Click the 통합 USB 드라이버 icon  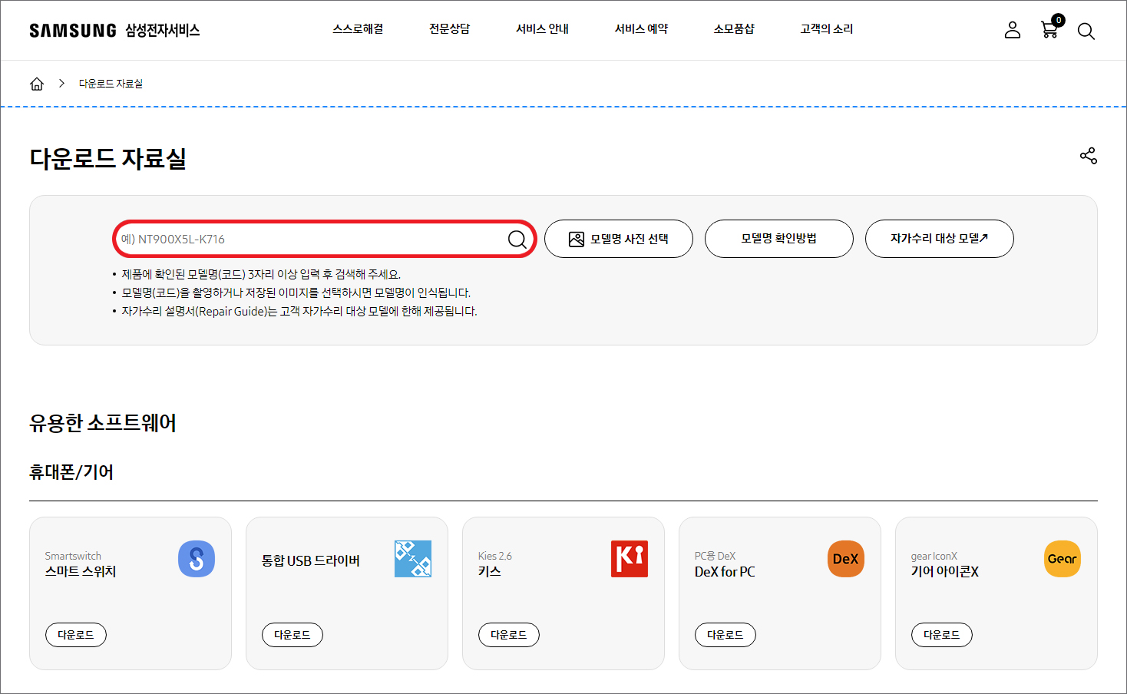[x=413, y=559]
